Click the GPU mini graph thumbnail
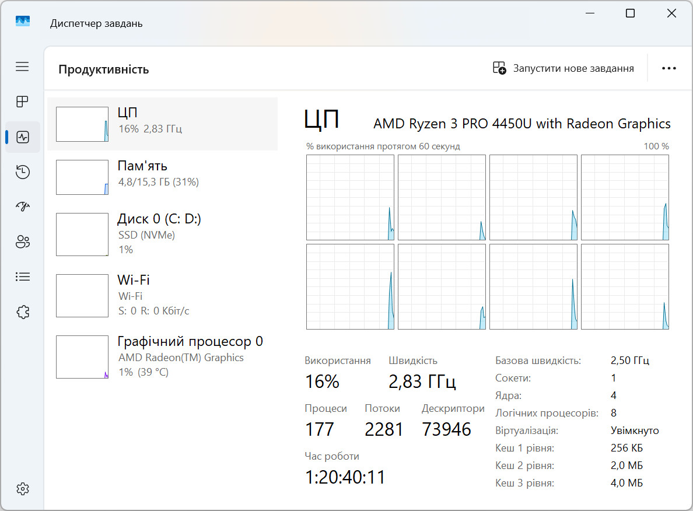 click(x=82, y=357)
